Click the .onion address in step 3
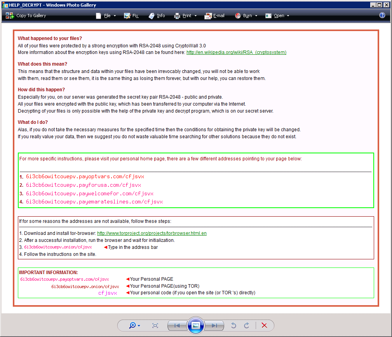The width and height of the screenshot is (392, 337). point(58,247)
